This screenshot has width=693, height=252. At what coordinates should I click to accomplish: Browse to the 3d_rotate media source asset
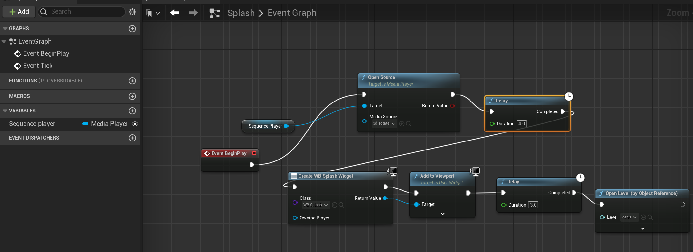point(409,124)
